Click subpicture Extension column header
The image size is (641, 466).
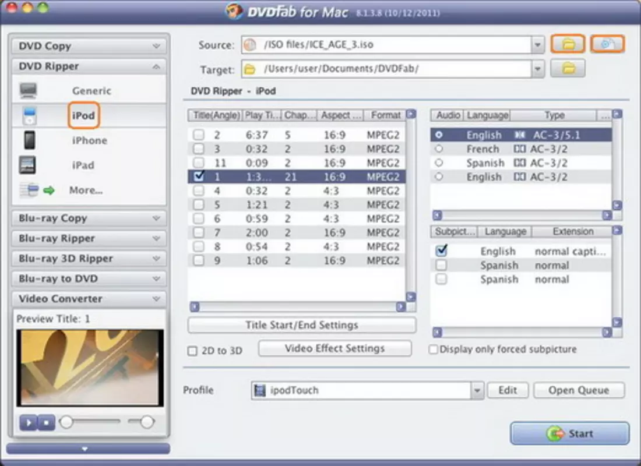[x=572, y=231]
